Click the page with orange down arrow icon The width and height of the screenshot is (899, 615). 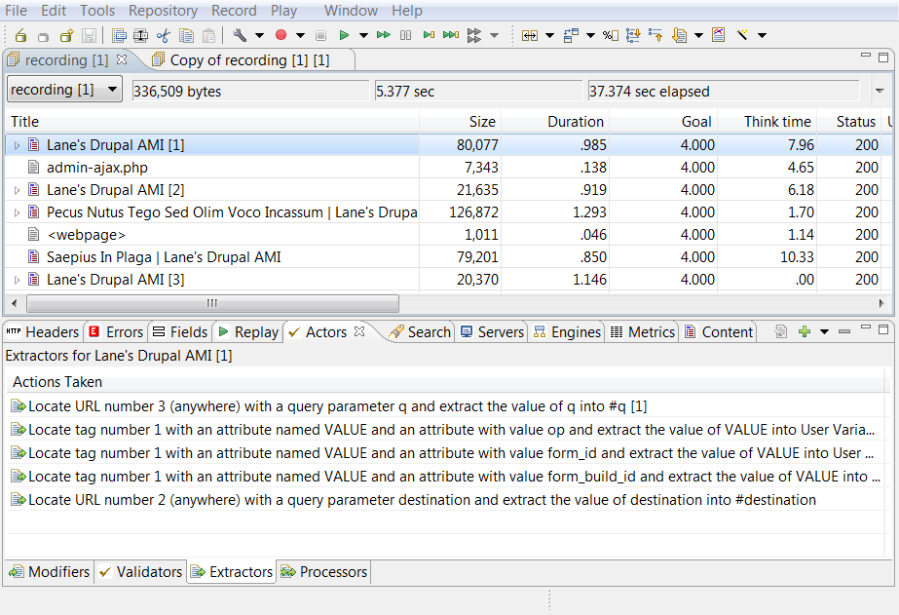pyautogui.click(x=680, y=35)
